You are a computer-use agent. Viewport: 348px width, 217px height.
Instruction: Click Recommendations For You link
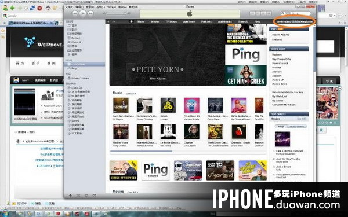[288, 93]
